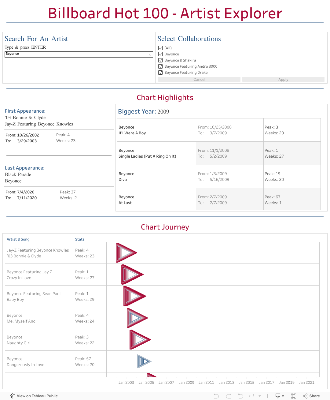This screenshot has width=330, height=400.
Task: Click the artist search text field
Action: point(76,54)
